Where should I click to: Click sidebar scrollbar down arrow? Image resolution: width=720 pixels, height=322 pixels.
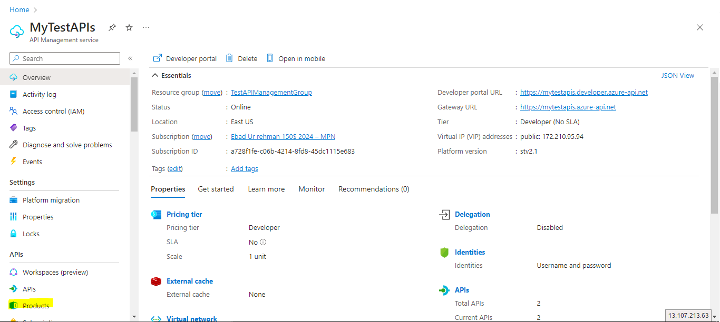click(x=134, y=316)
